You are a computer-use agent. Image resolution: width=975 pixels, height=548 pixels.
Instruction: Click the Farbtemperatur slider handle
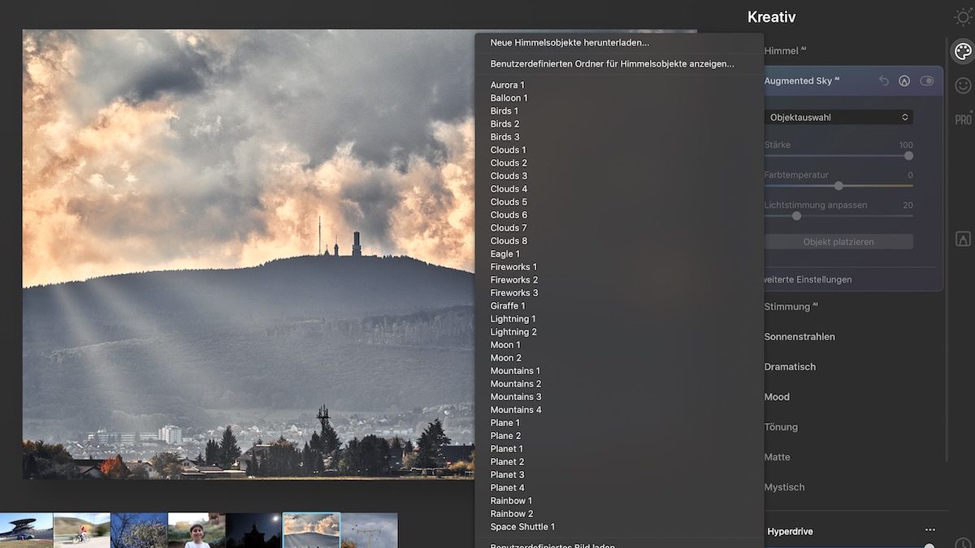pos(838,186)
